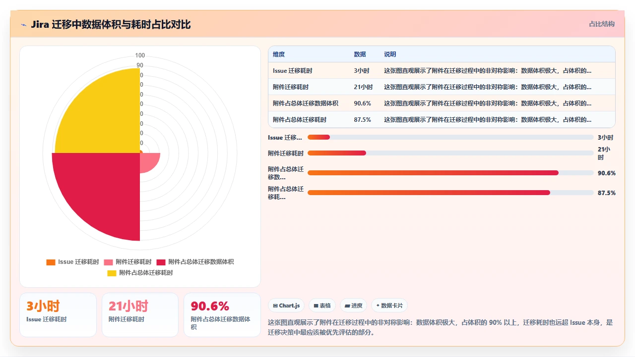Toggle the red 附件占总体迁移数据体积 legend swatch
This screenshot has width=635, height=357.
pos(161,262)
